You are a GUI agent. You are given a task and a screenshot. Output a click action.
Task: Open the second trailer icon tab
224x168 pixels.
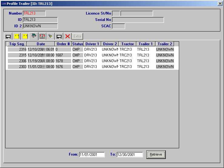pyautogui.click(x=59, y=36)
